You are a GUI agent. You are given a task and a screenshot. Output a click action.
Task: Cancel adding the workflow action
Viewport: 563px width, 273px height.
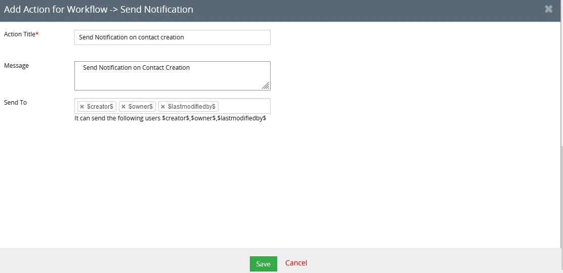[x=296, y=263]
